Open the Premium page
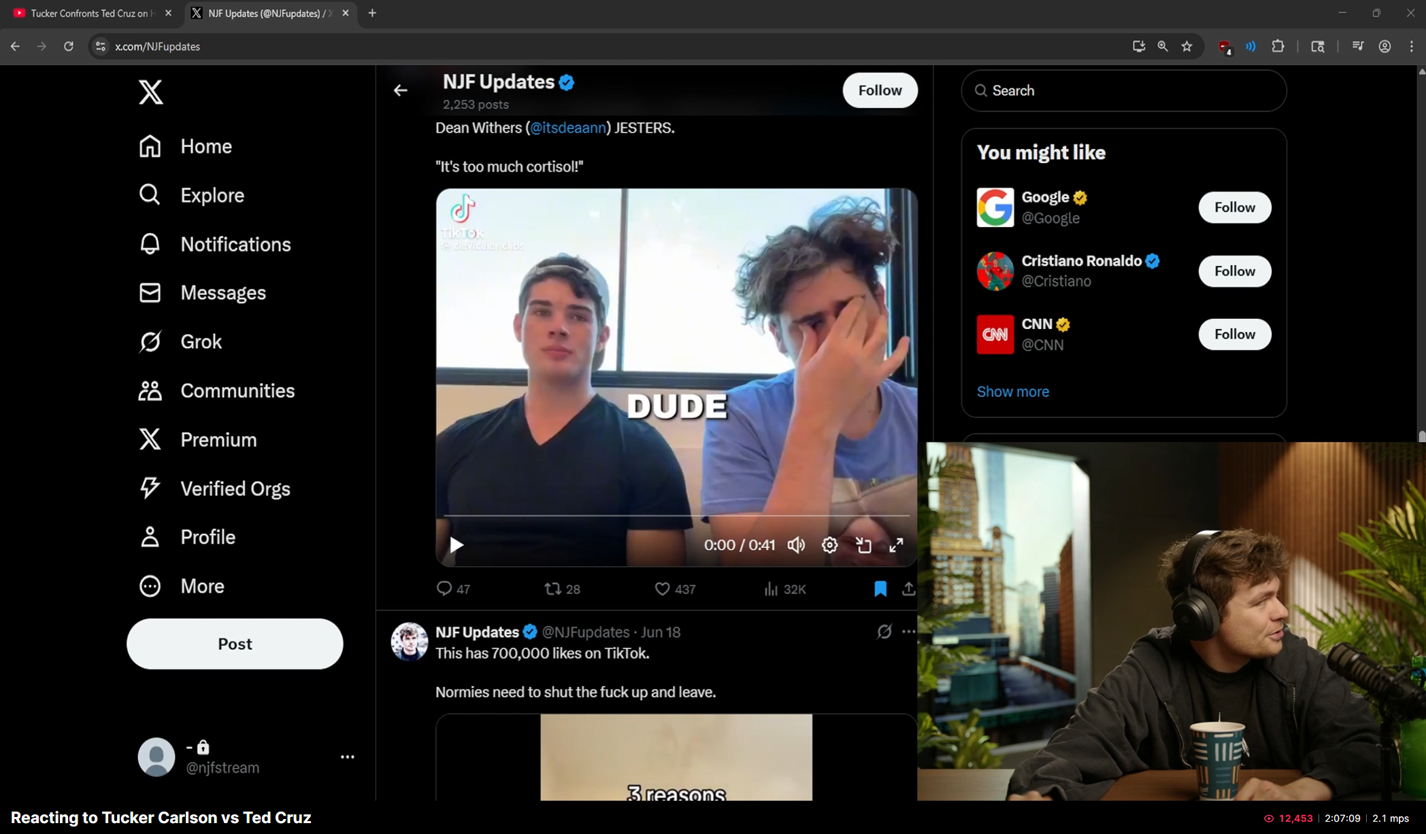1426x834 pixels. tap(197, 440)
